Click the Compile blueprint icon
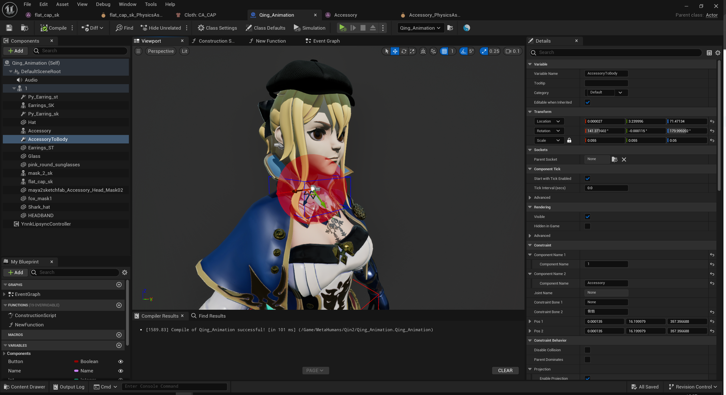The height and width of the screenshot is (395, 726). (x=44, y=28)
